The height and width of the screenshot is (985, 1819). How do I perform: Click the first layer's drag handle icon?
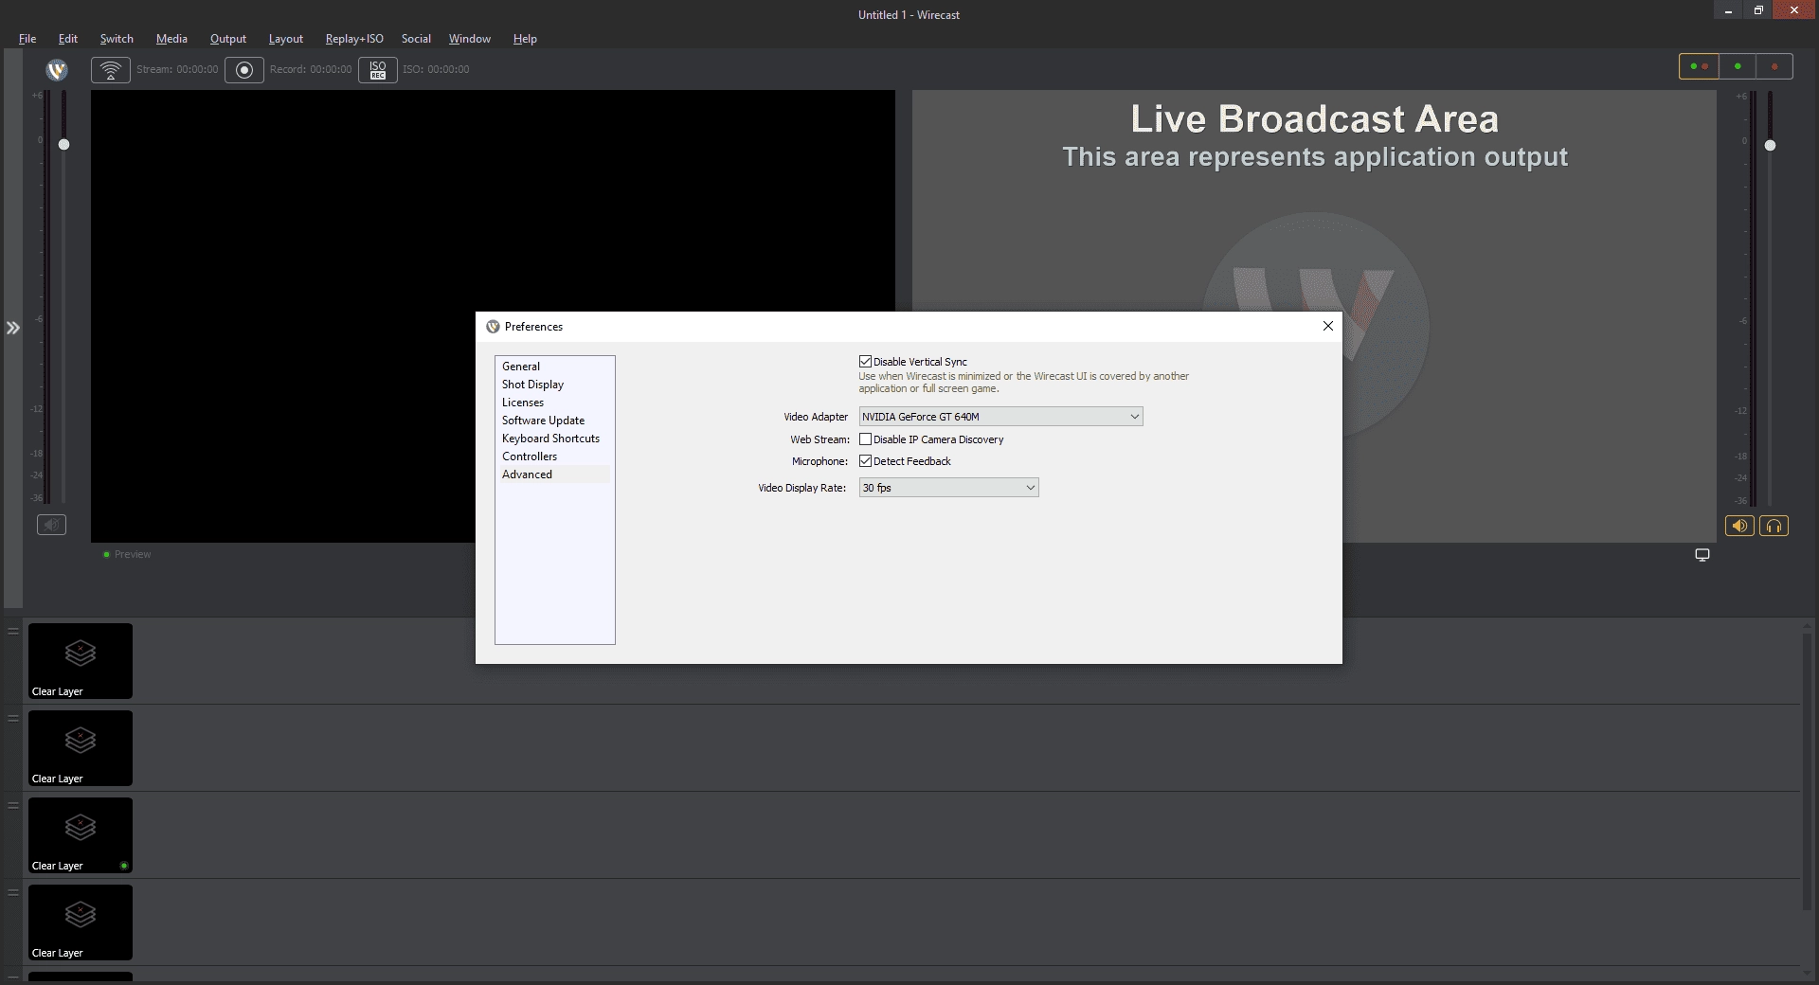click(13, 631)
